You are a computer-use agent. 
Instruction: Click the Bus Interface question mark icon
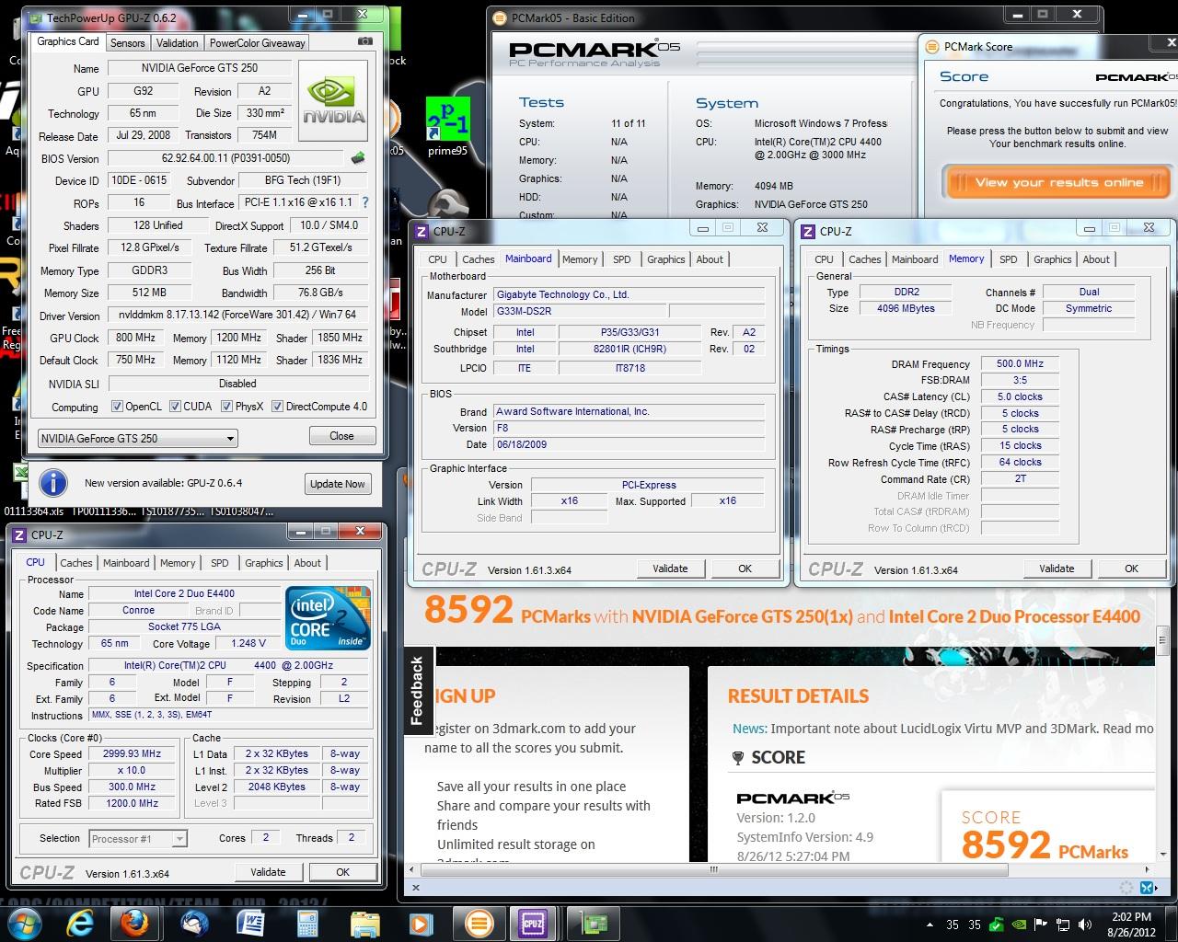[x=364, y=202]
